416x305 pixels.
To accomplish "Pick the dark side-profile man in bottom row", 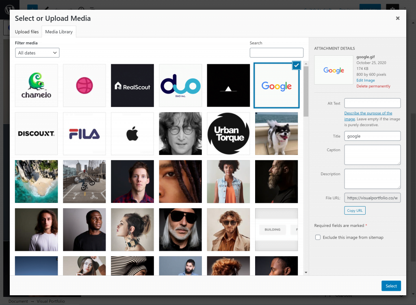I will [x=276, y=266].
